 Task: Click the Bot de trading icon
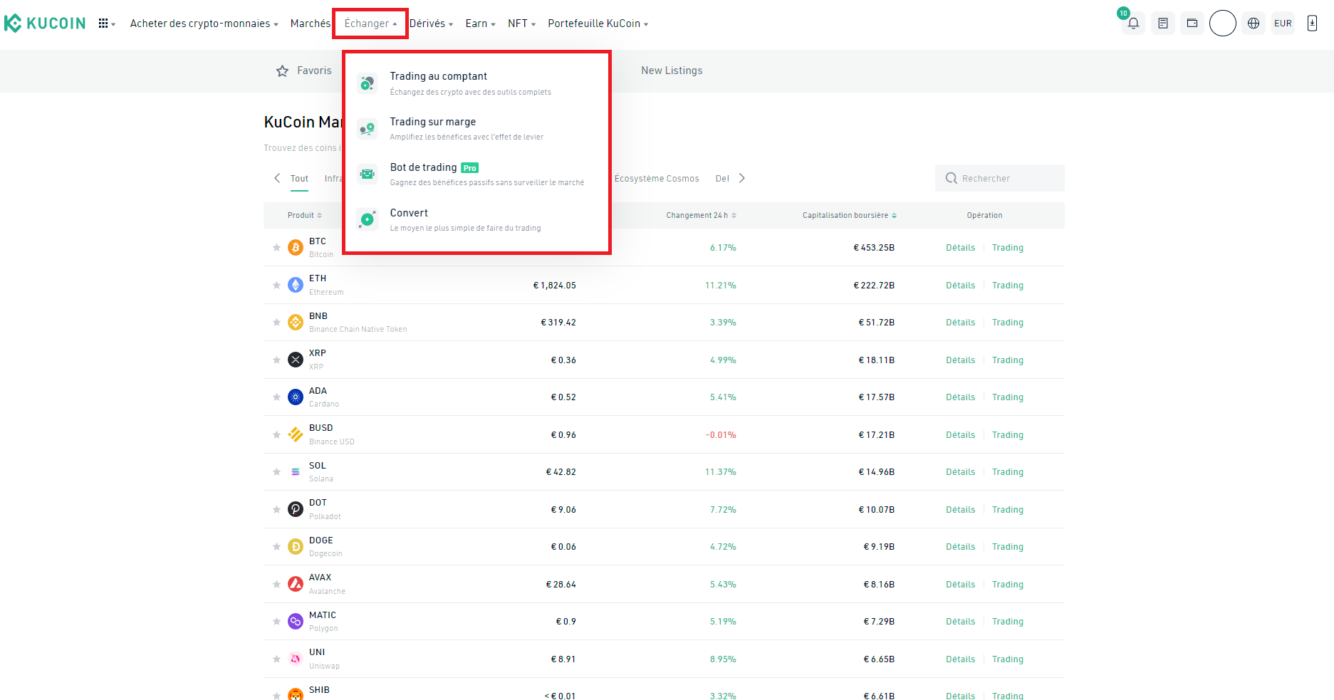[368, 174]
